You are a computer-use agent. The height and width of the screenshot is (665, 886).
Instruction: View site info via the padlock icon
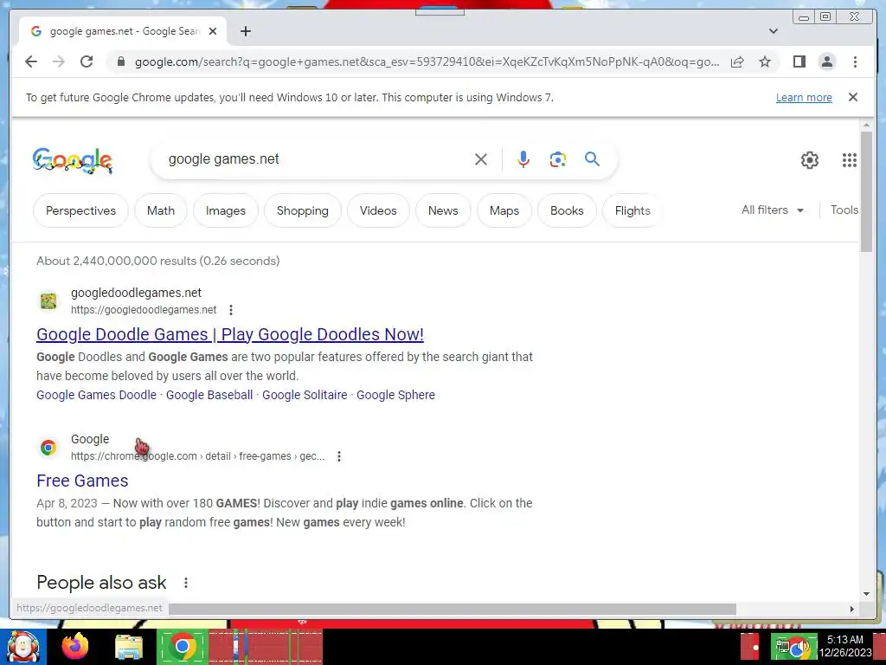120,61
